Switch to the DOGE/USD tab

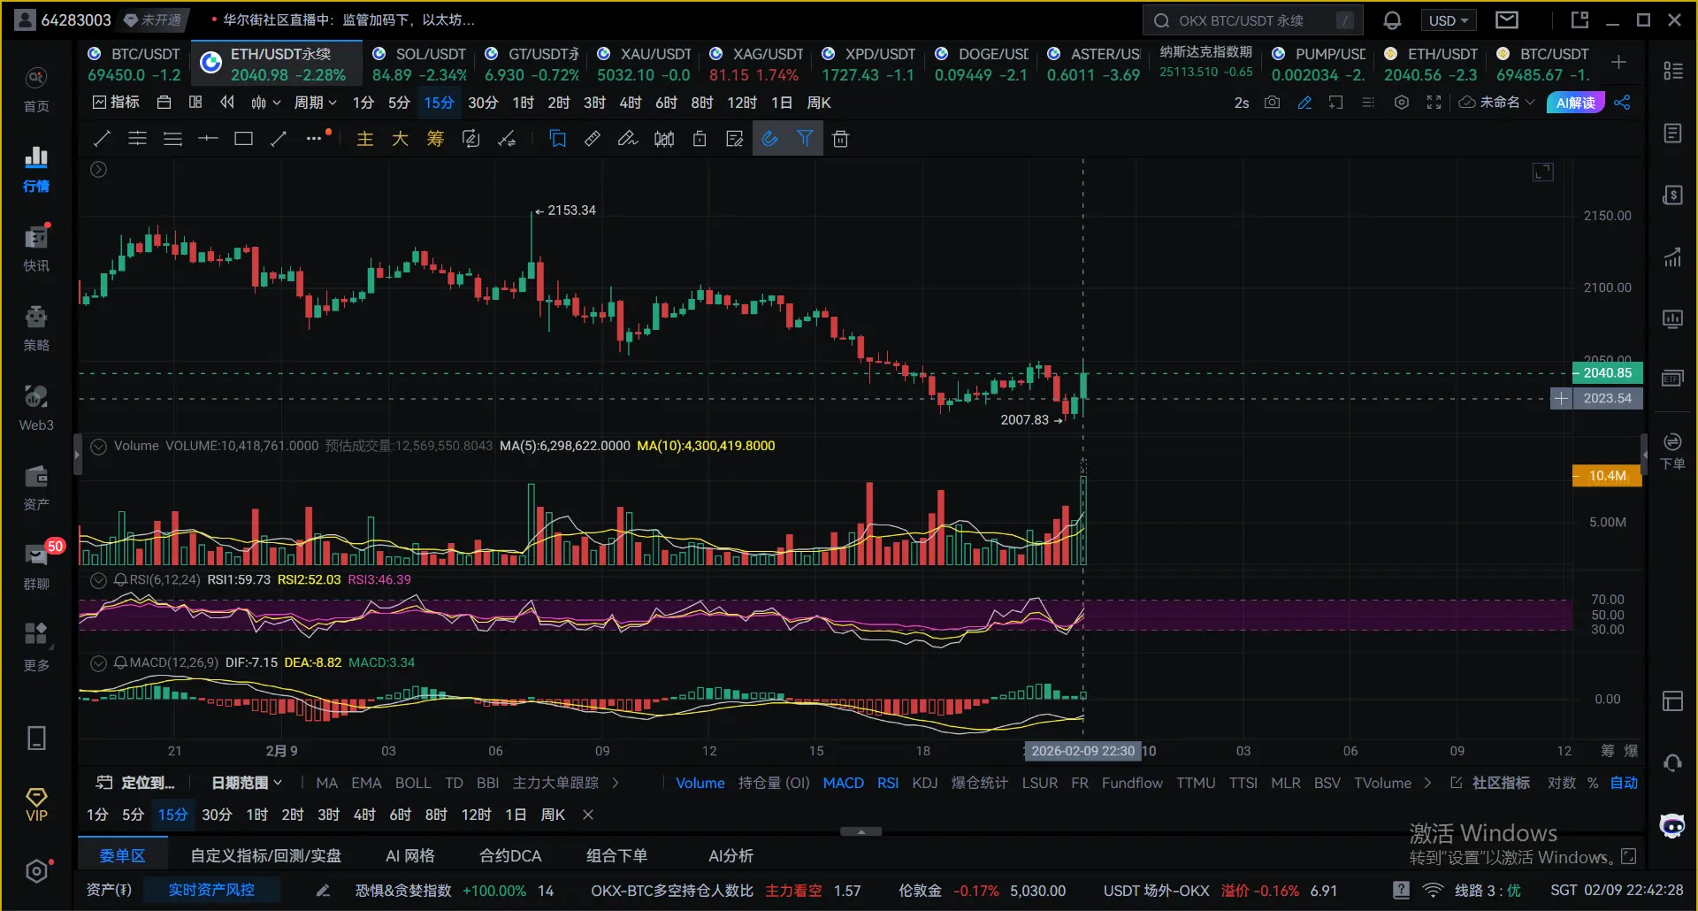coord(982,65)
